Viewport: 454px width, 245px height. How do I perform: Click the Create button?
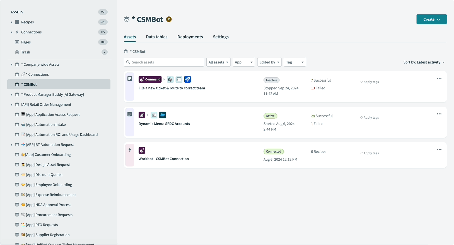click(x=431, y=19)
